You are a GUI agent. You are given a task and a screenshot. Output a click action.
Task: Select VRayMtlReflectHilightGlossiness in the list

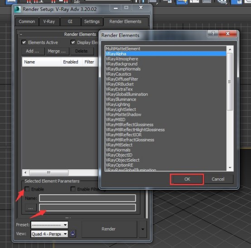166,130
